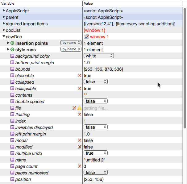
Task: Expand the docList variable
Action: (x=4, y=30)
